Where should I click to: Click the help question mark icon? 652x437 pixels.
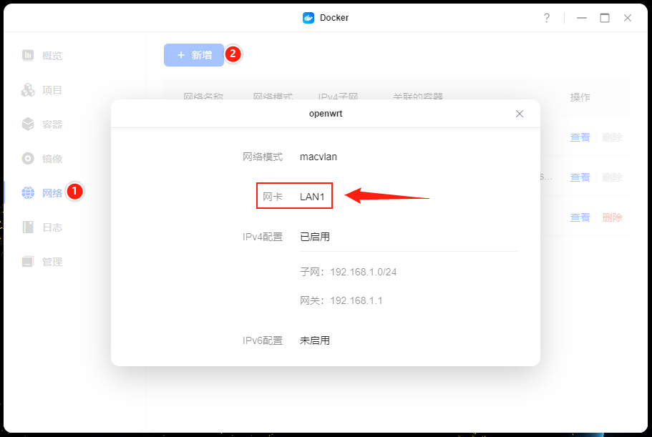pos(546,18)
